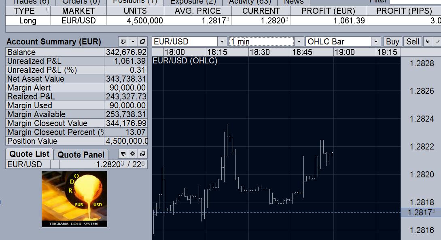
Task: Click the 1 min timeframe field
Action: pos(261,42)
